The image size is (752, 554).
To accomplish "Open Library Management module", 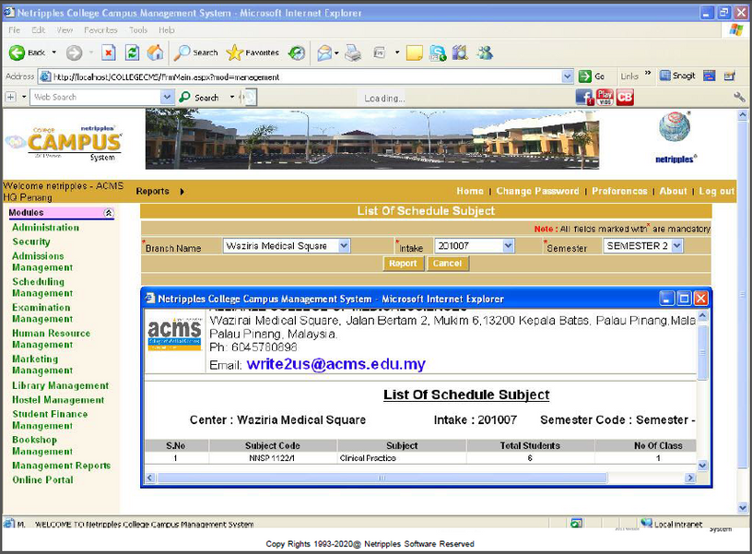I will tap(61, 385).
